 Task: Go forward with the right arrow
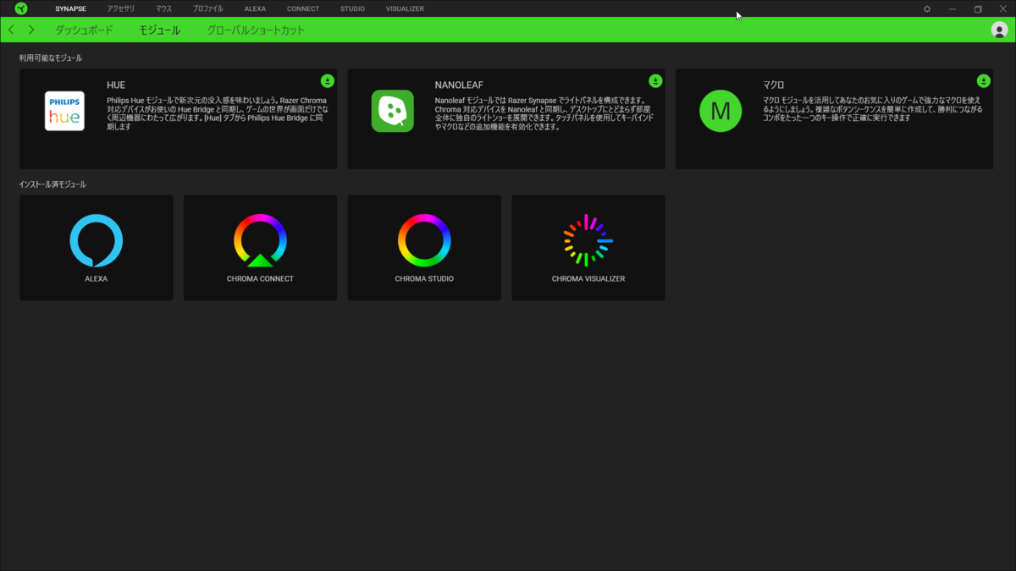[x=31, y=30]
